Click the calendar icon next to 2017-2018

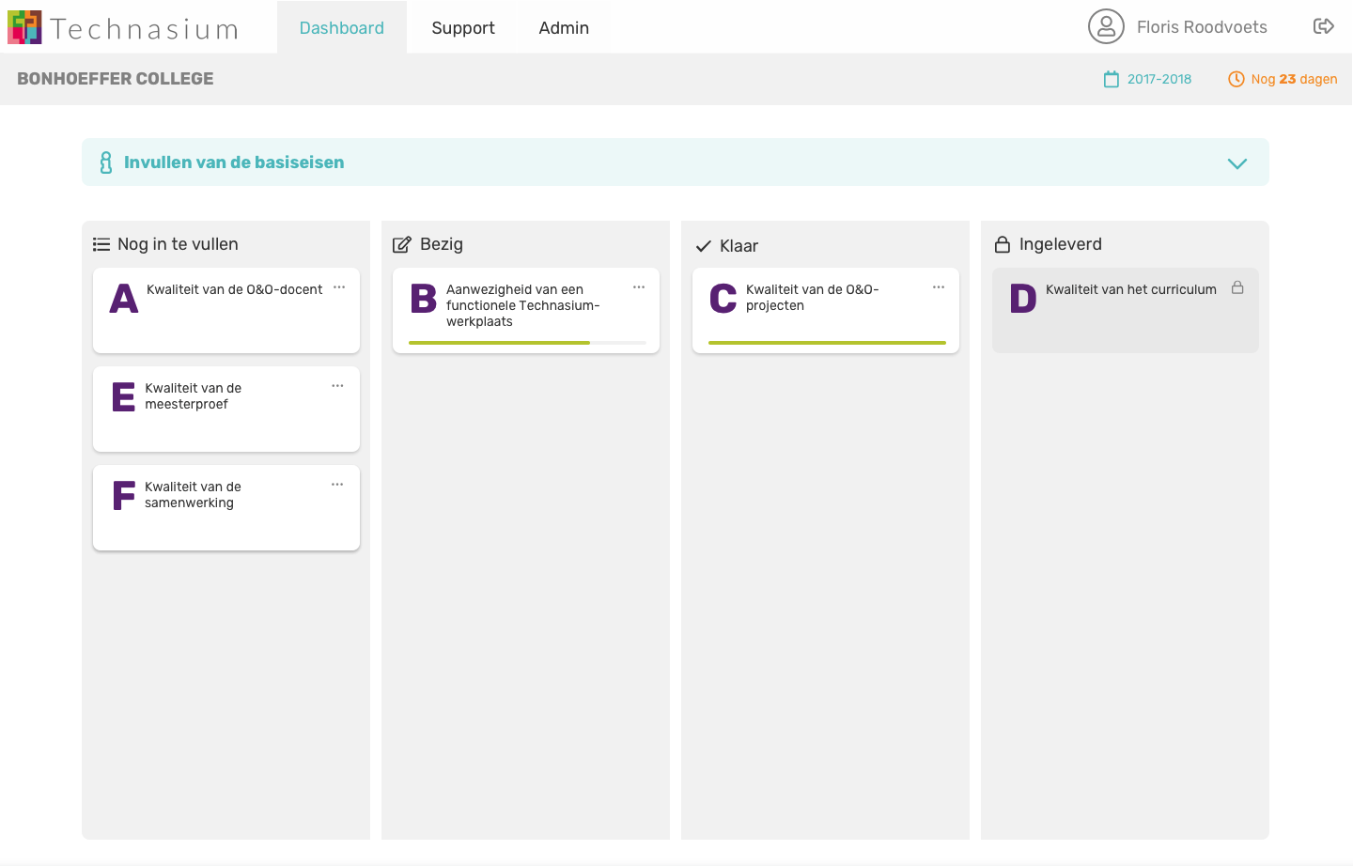(x=1112, y=80)
